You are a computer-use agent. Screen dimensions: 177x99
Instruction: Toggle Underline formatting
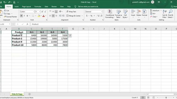coord(27,16)
